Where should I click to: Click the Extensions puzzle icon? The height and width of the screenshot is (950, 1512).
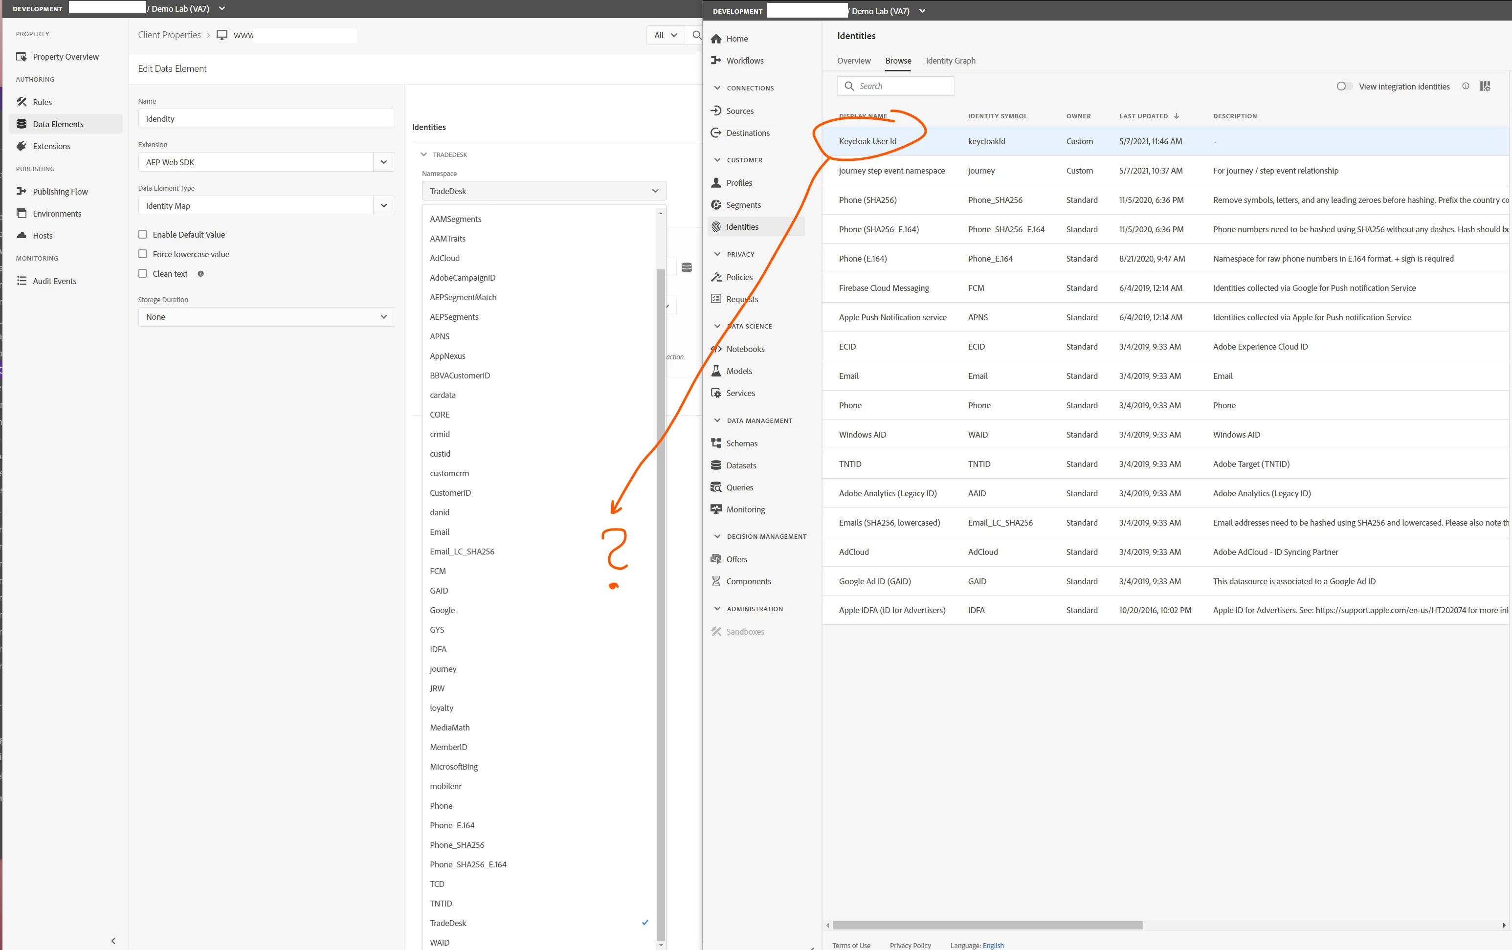(22, 146)
